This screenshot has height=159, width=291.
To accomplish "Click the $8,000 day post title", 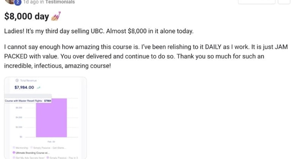I will click(x=27, y=16).
